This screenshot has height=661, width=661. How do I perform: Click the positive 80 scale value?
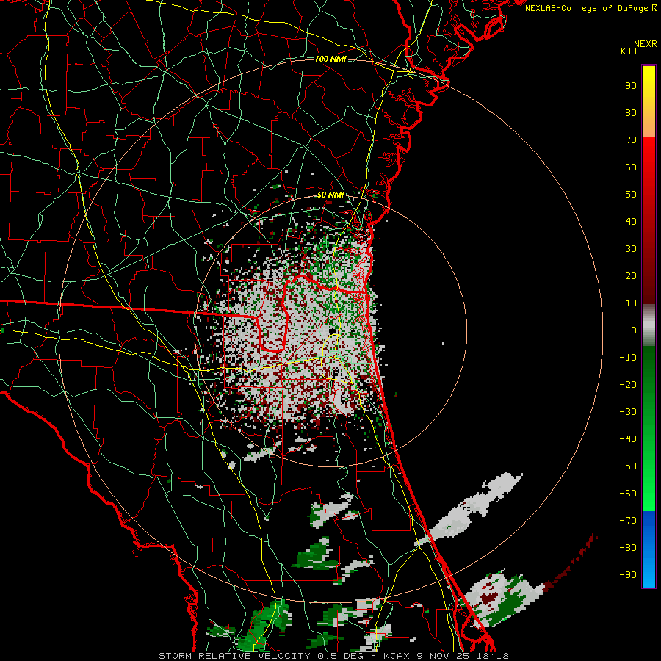click(631, 112)
